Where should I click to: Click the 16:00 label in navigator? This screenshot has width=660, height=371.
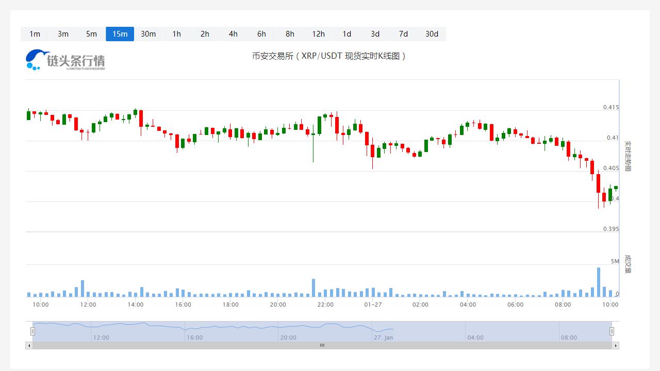click(194, 338)
